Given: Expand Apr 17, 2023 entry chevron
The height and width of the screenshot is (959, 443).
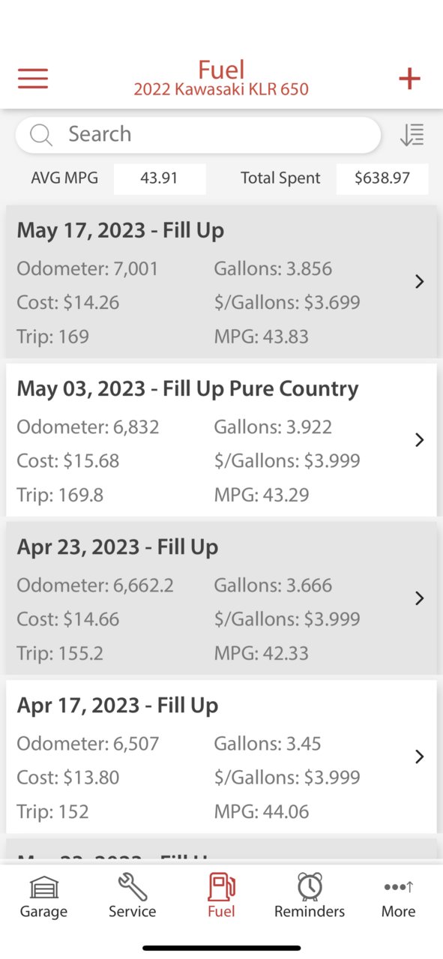Looking at the screenshot, I should point(420,757).
